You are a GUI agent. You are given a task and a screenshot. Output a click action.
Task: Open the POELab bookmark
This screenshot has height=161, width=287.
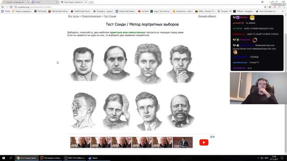243,11
